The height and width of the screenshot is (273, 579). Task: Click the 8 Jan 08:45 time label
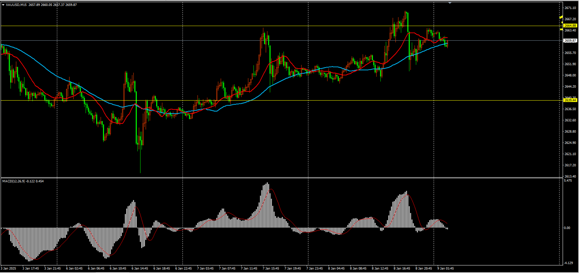tap(358, 268)
